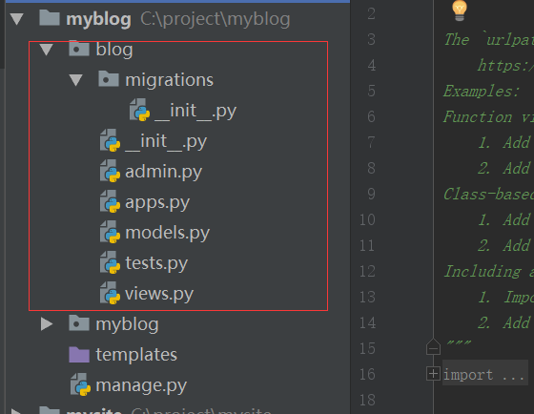The image size is (534, 414).
Task: Click the Python file icon beside tests.py
Action: point(110,262)
